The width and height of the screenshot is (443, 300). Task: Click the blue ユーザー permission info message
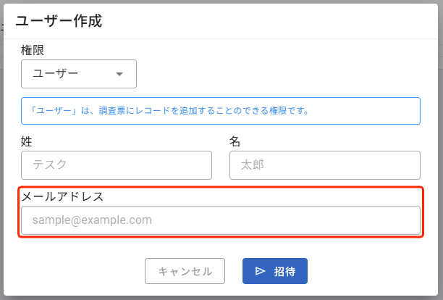tap(221, 111)
